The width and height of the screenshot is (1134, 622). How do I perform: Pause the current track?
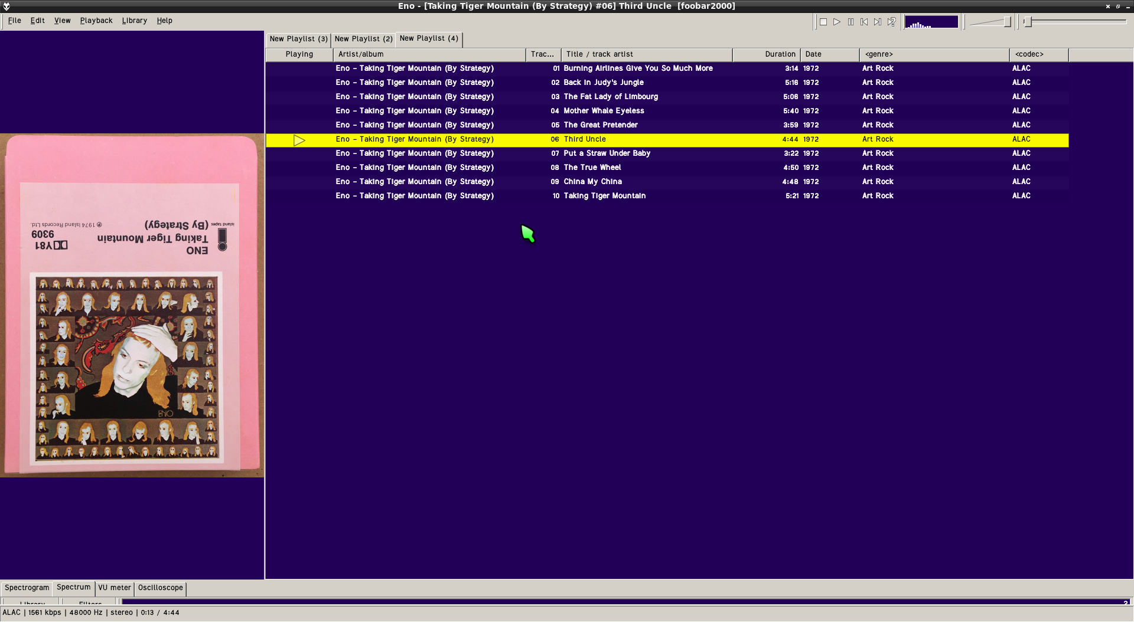[x=850, y=22]
